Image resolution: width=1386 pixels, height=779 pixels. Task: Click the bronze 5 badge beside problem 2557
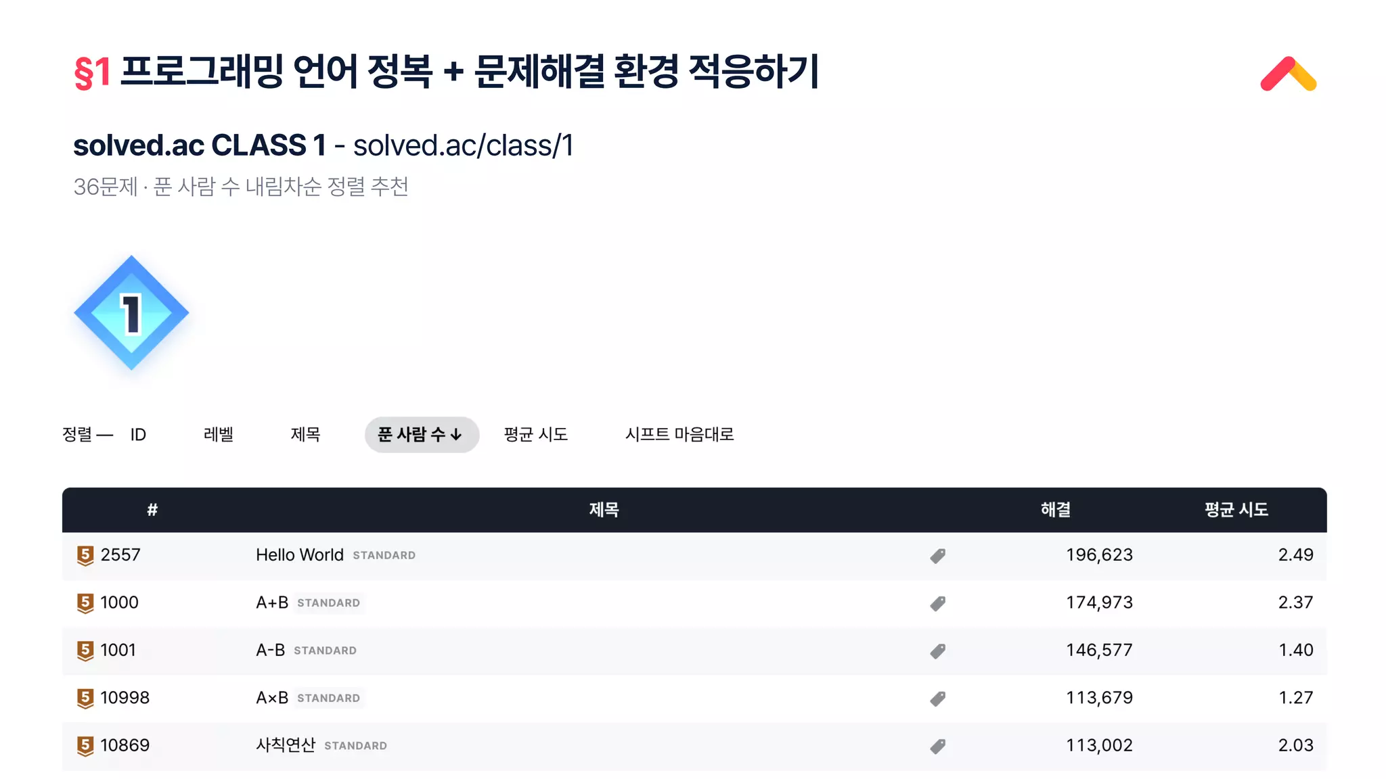click(x=85, y=556)
